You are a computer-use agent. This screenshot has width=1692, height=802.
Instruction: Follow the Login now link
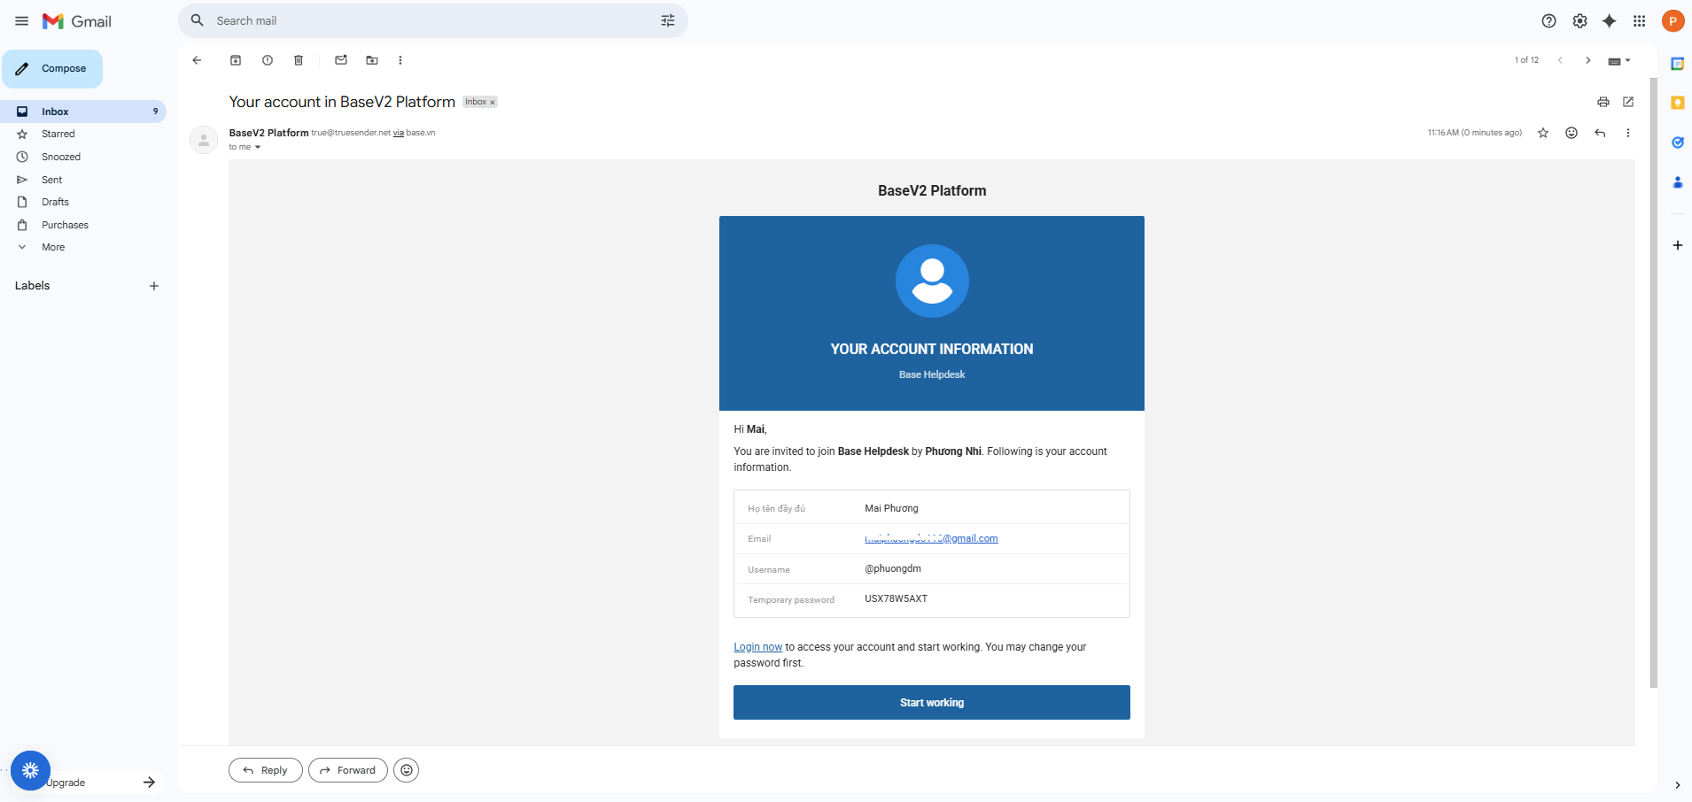point(758,647)
